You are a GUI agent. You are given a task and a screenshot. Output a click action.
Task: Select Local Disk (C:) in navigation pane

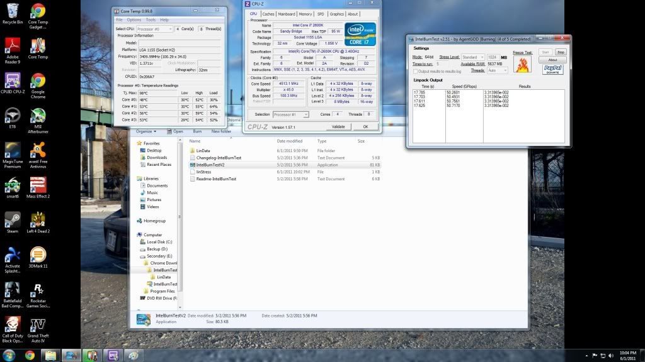159,242
